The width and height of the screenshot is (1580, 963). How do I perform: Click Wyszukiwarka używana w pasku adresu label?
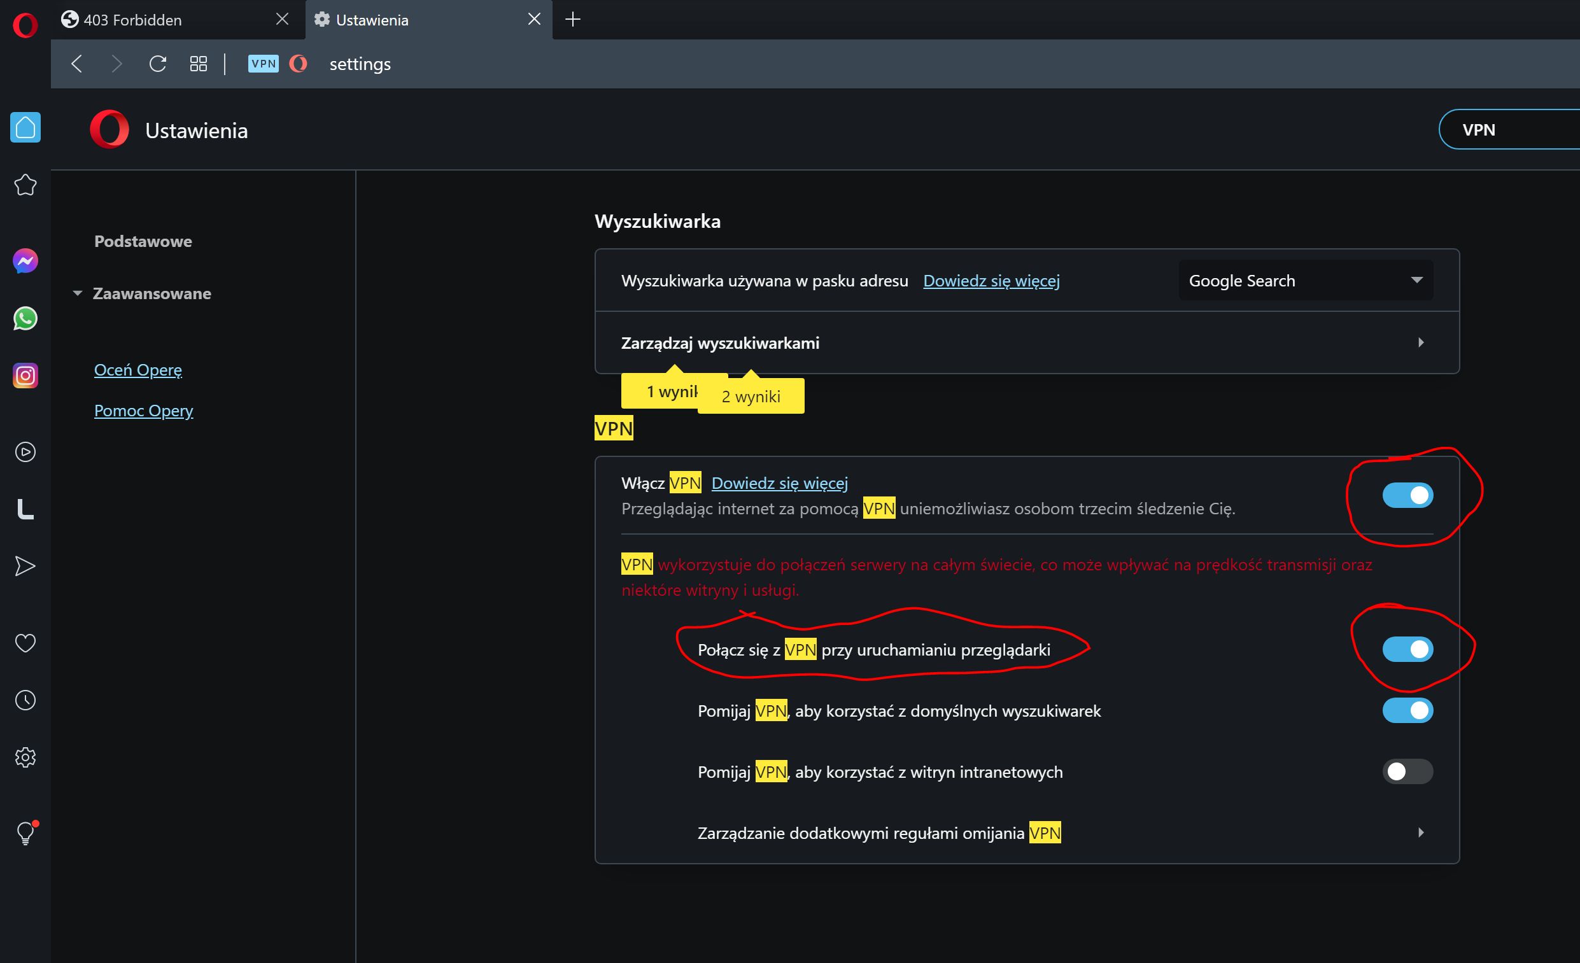click(765, 281)
